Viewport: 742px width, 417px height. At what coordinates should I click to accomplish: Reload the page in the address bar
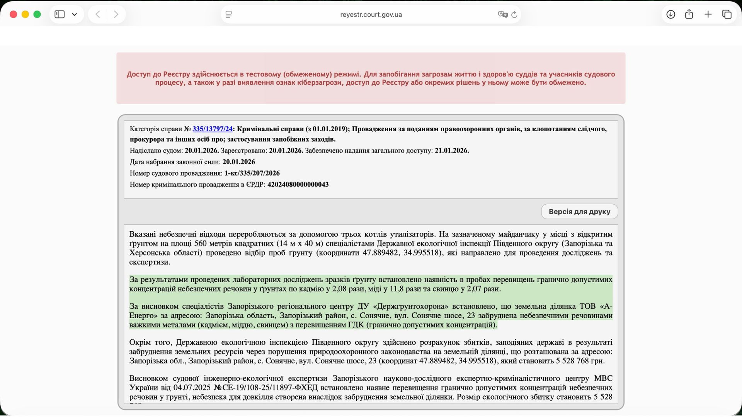click(514, 14)
